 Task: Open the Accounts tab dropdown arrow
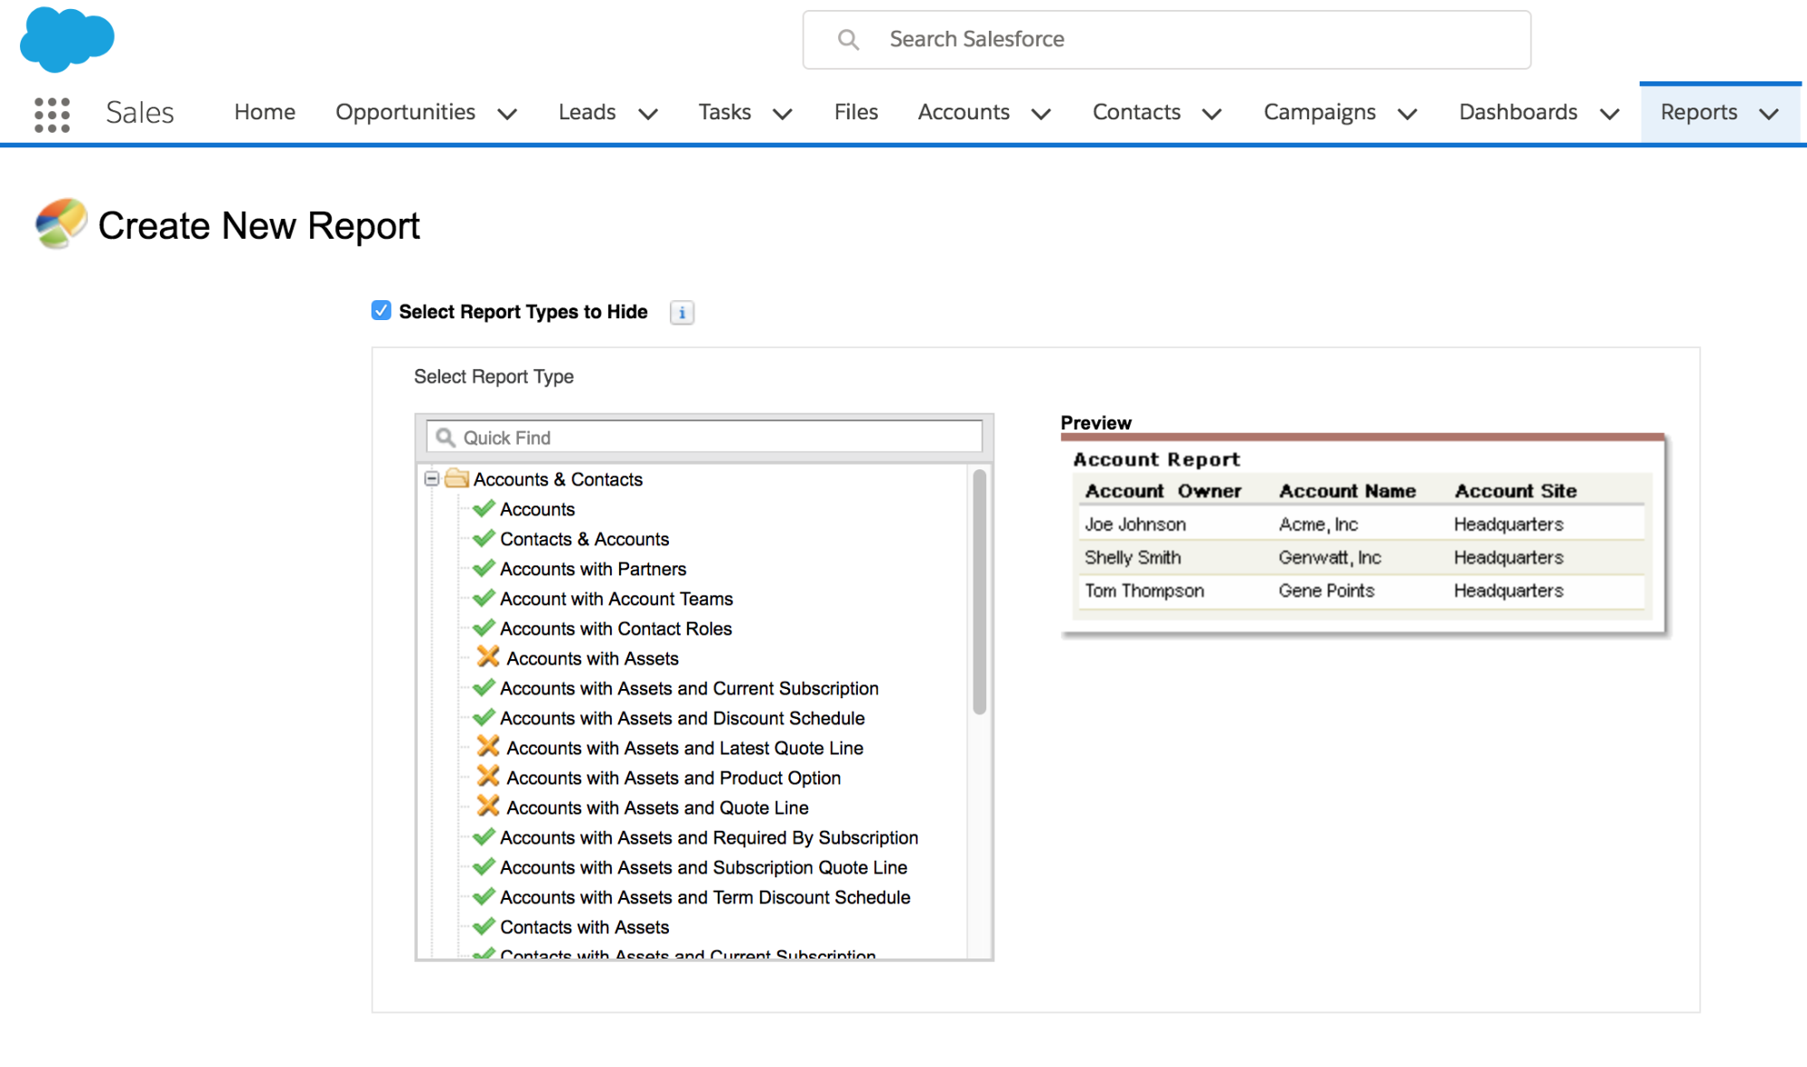coord(1041,114)
